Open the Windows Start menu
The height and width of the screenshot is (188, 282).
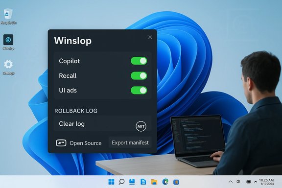pos(111,182)
